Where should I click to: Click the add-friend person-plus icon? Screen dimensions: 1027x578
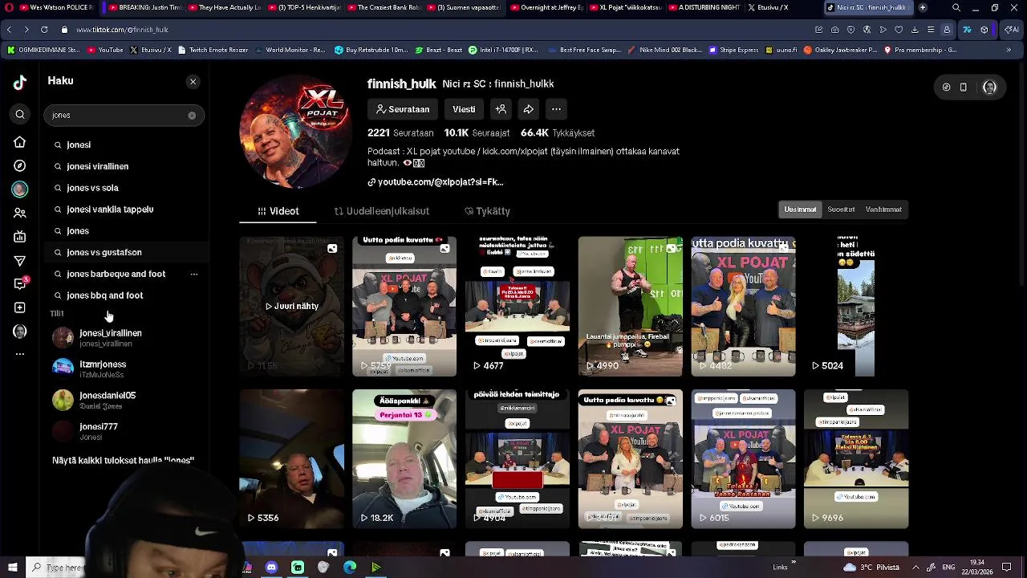tap(501, 109)
